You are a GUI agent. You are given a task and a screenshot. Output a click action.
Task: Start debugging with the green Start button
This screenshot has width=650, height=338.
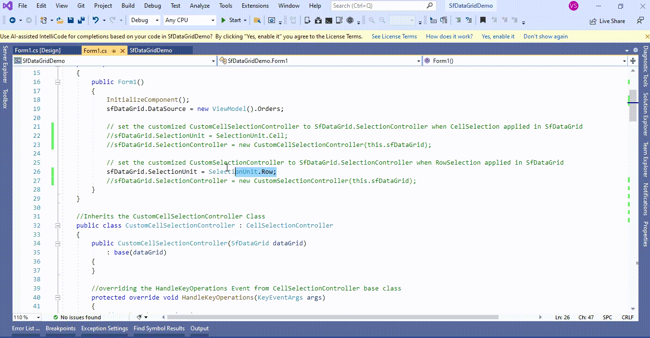[231, 20]
